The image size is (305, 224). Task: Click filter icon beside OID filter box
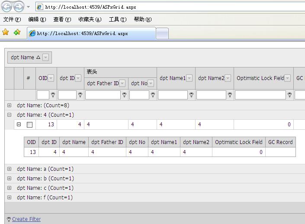coord(53,95)
